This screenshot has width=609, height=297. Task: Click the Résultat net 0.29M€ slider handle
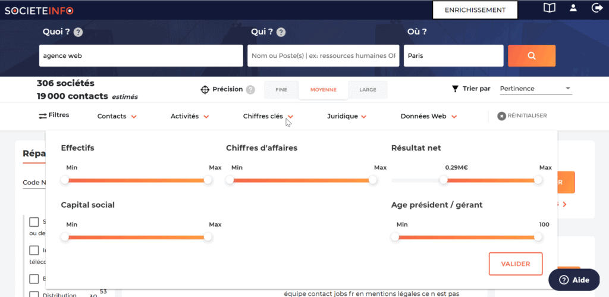click(443, 180)
